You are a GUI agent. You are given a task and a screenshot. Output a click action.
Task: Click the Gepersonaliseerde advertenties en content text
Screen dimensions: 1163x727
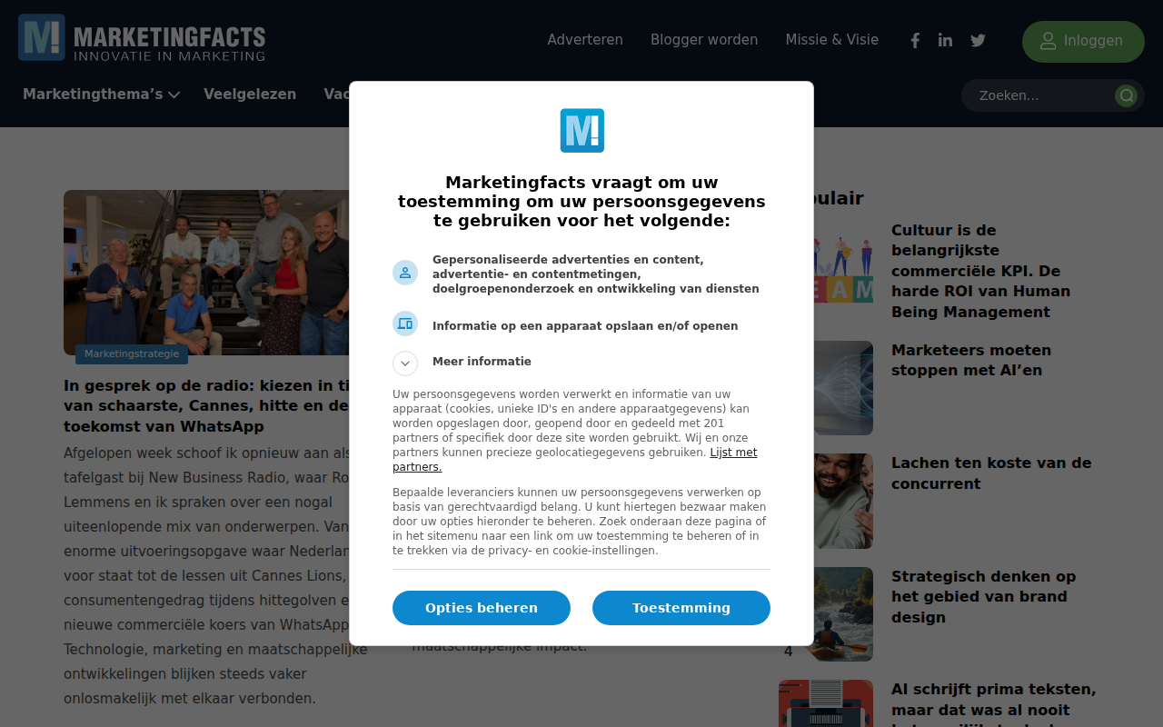point(596,274)
